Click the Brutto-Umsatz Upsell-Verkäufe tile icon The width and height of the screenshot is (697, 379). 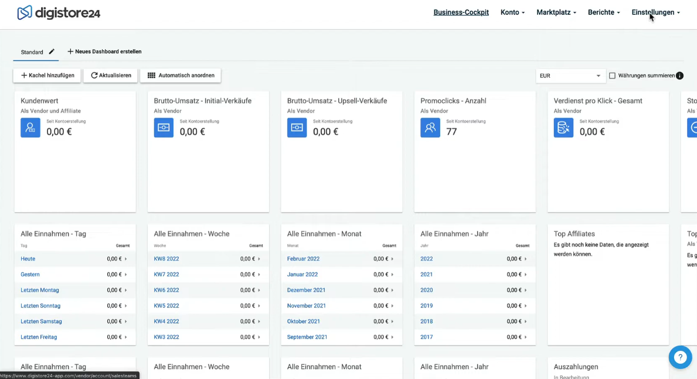(297, 128)
